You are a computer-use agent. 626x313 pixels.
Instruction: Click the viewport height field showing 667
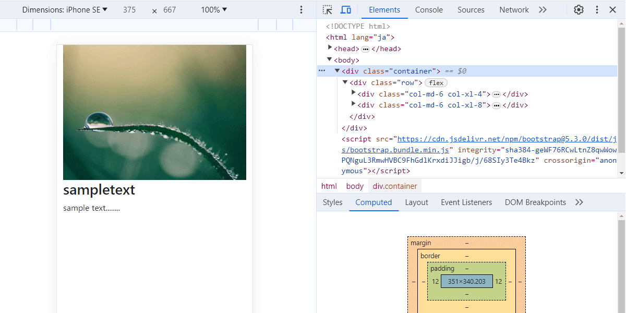point(170,10)
